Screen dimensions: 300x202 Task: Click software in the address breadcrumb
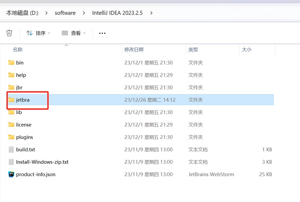(x=65, y=13)
